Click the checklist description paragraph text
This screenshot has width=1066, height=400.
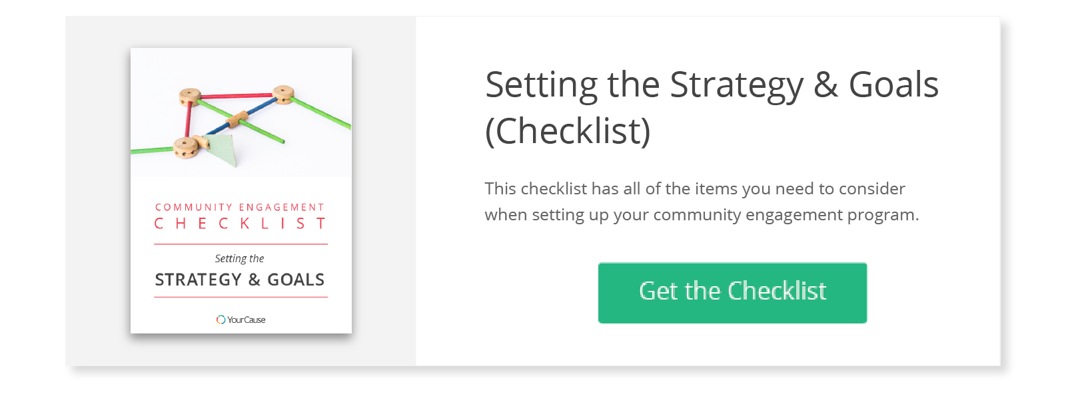[701, 202]
